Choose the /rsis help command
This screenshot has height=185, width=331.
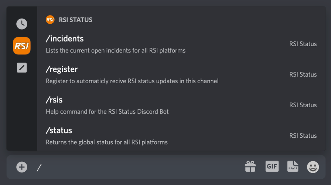[181, 105]
